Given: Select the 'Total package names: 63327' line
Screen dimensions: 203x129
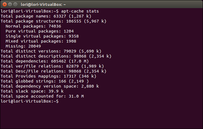Looking at the screenshot, I should point(46,16).
